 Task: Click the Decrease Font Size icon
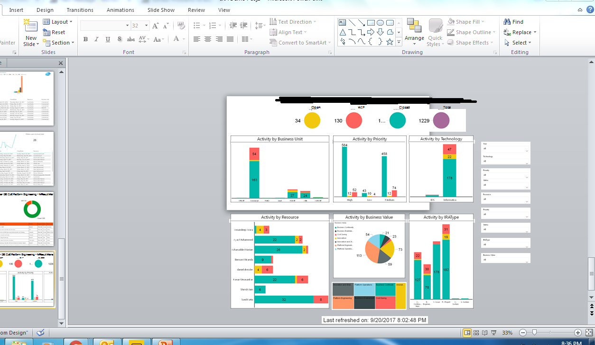point(166,26)
